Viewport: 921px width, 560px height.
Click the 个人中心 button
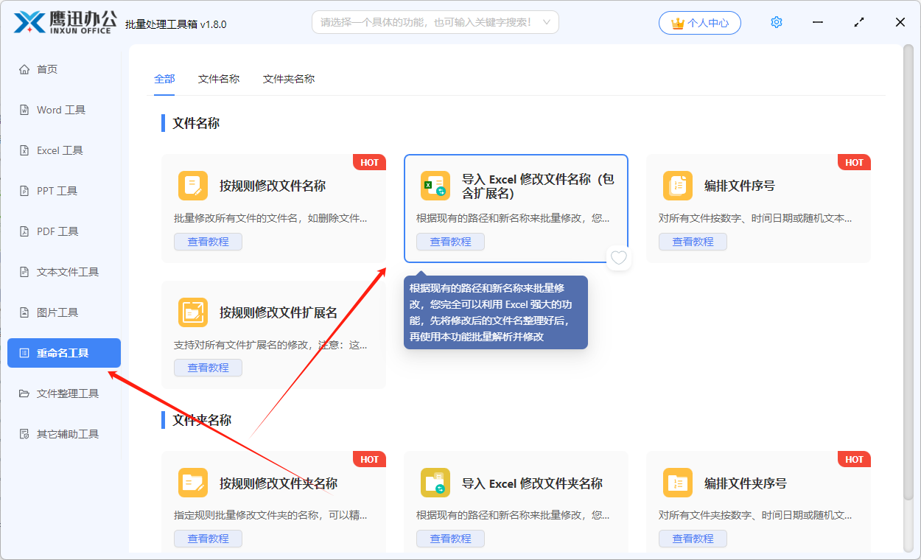pos(698,22)
